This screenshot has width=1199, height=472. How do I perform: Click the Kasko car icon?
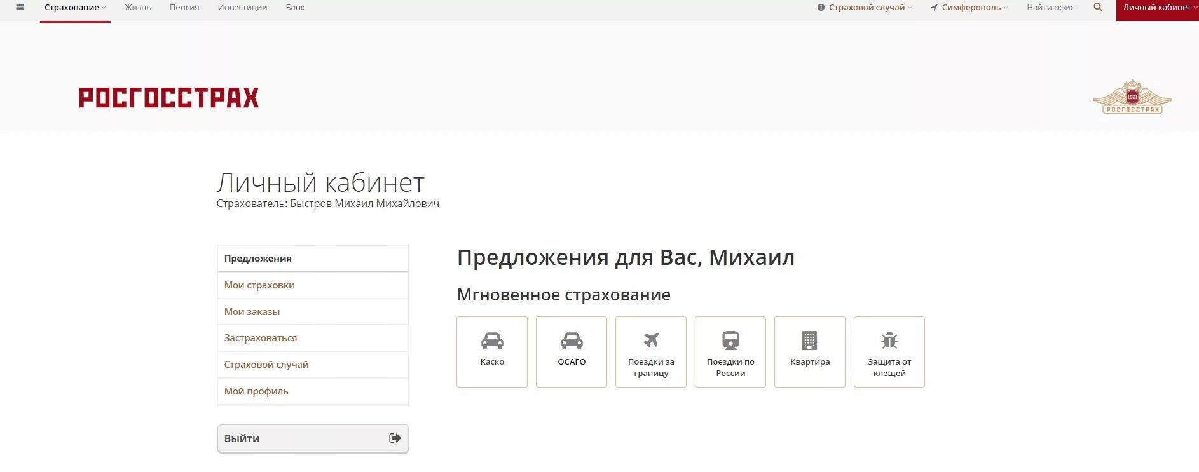pos(492,341)
